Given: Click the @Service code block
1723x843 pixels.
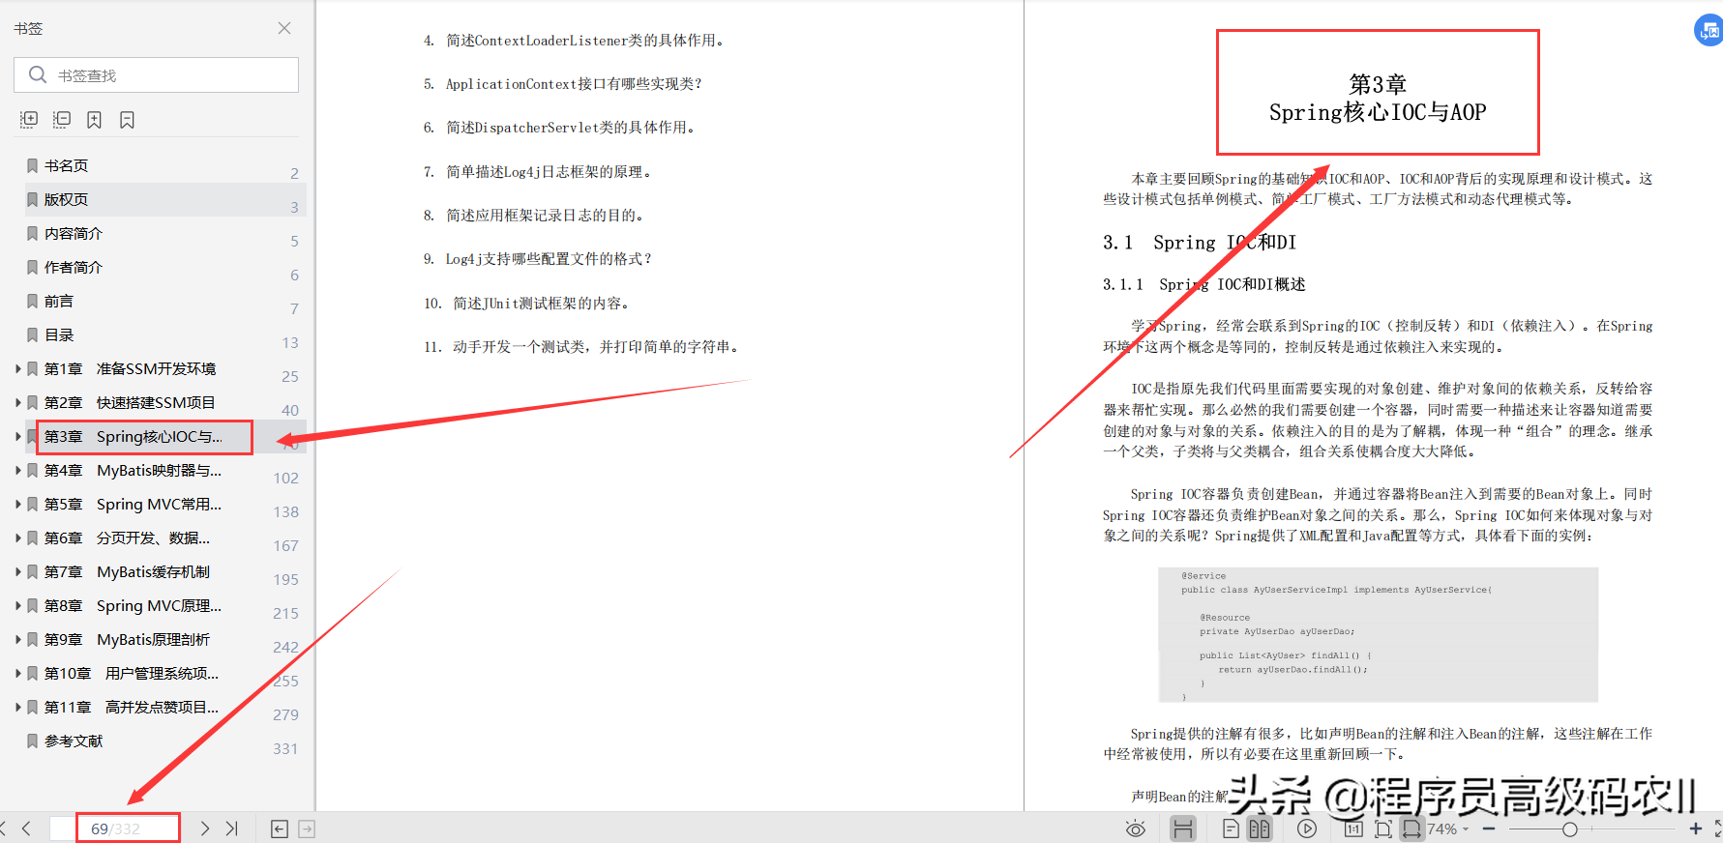Looking at the screenshot, I should pyautogui.click(x=1378, y=634).
